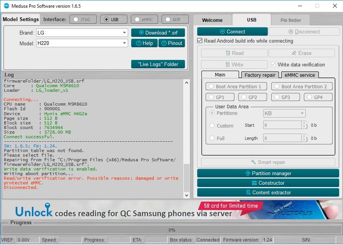Image resolution: width=343 pixels, height=245 pixels.
Task: Select the ADB interface radio
Action: (168, 20)
